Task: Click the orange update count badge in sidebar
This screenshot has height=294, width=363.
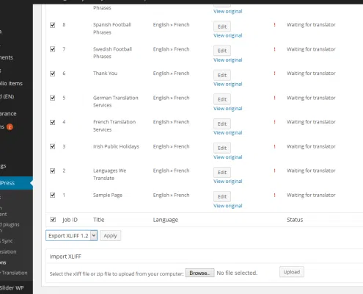Action: pyautogui.click(x=10, y=127)
